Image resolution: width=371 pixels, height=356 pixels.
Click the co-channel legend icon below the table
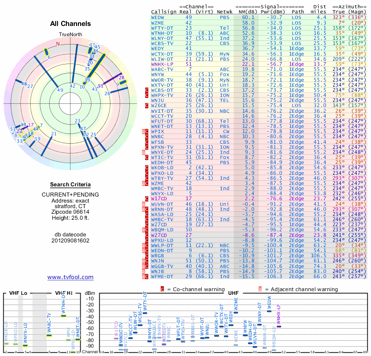tap(162, 289)
